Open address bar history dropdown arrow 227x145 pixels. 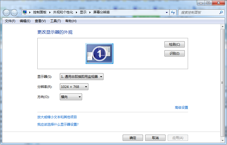(167, 13)
